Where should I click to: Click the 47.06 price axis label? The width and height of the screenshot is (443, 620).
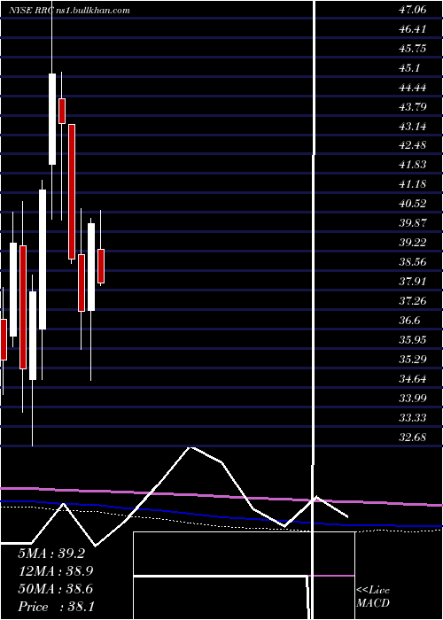[413, 10]
